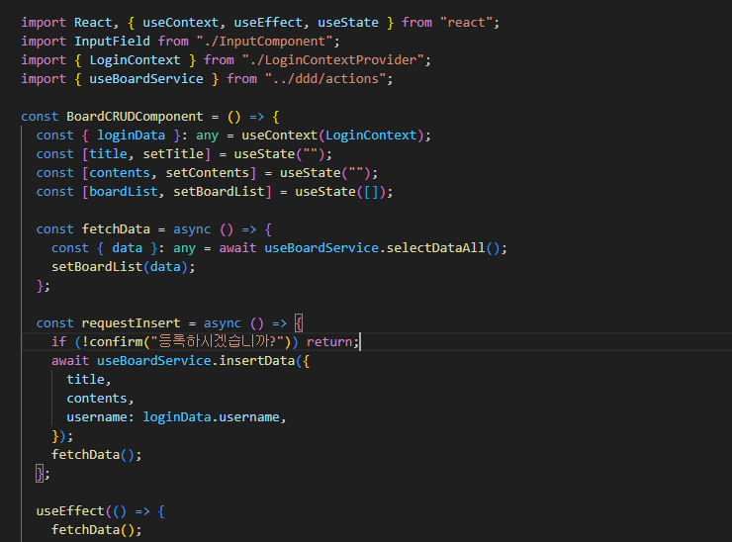Click the BoardCRUDComponent name in its declaration

(135, 117)
